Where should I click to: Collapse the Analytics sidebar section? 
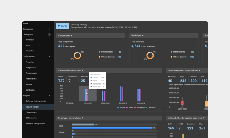pyautogui.click(x=49, y=96)
